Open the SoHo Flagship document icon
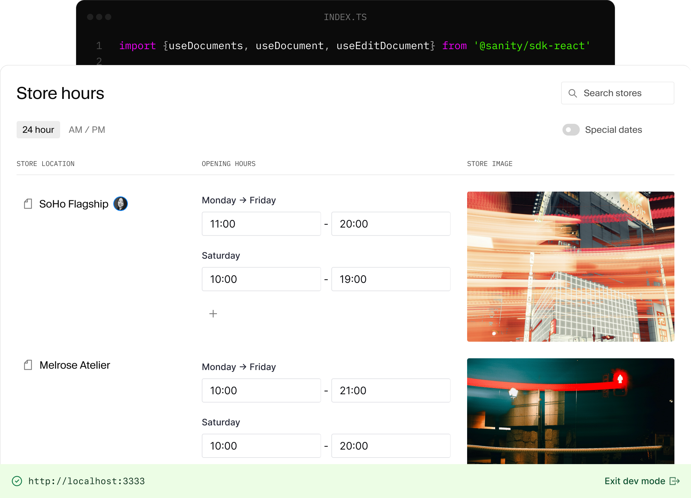The height and width of the screenshot is (498, 691). tap(28, 204)
